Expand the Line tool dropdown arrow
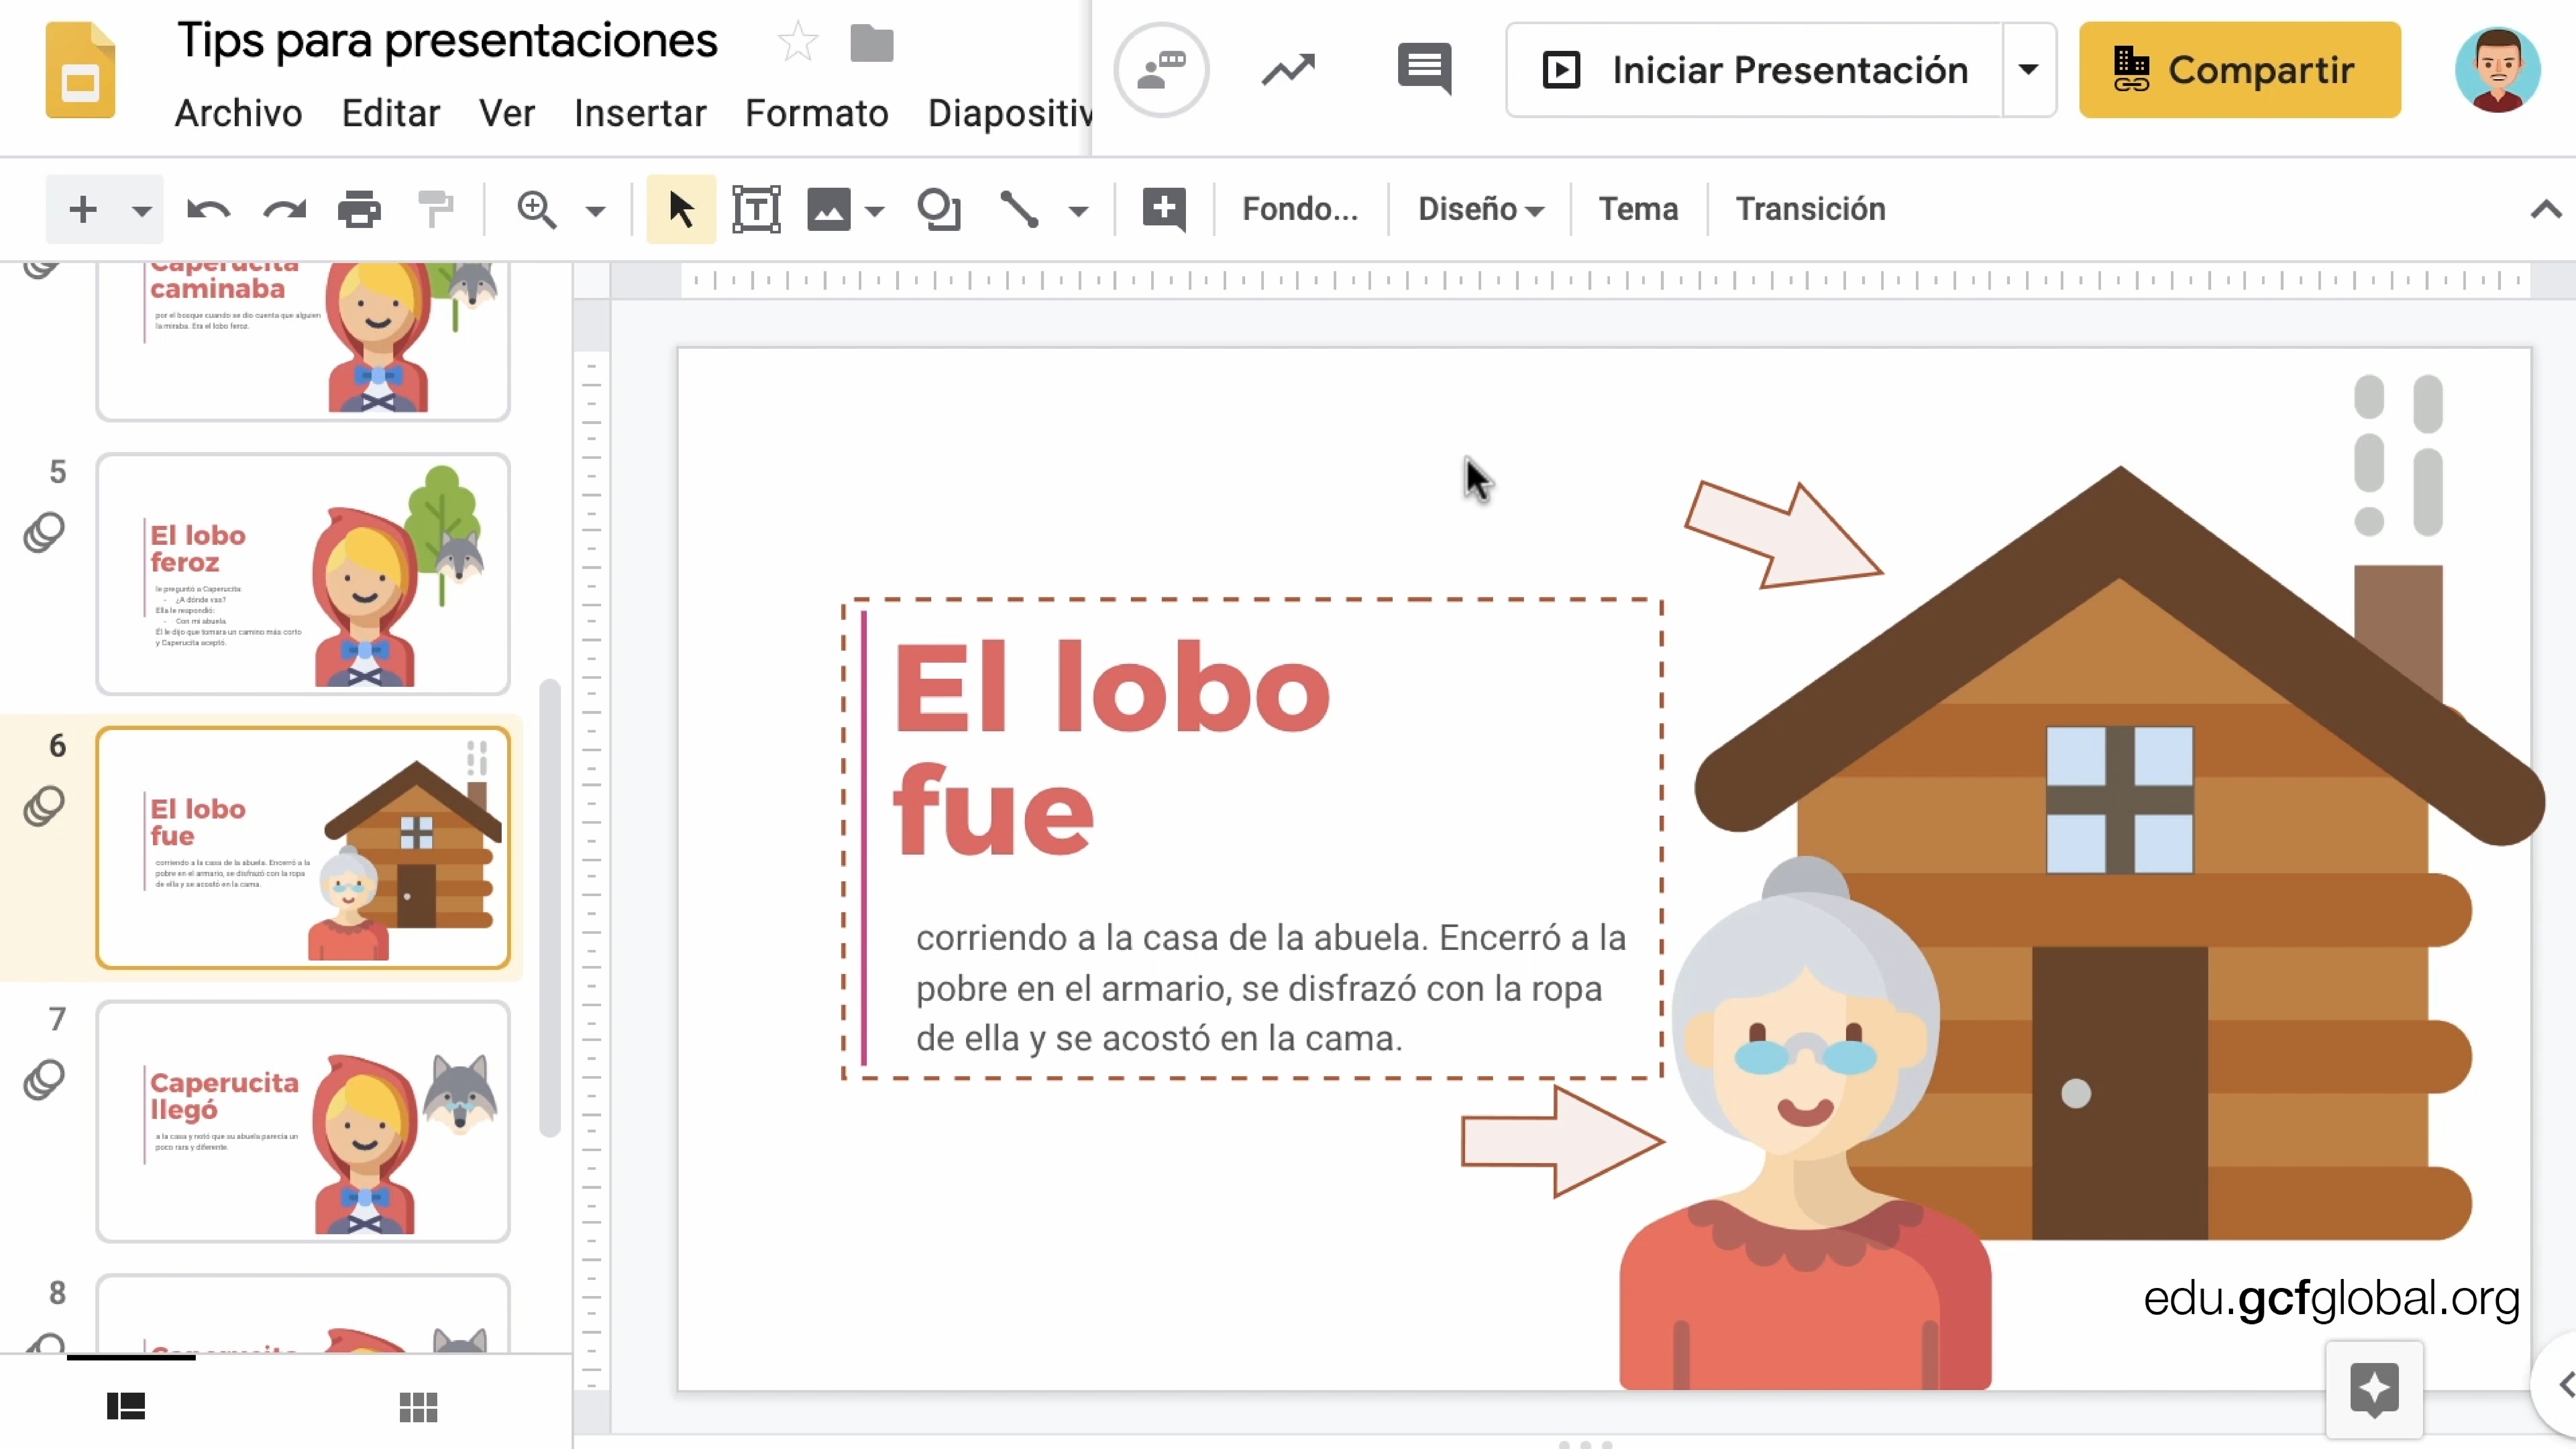The height and width of the screenshot is (1449, 2576). tap(1078, 211)
